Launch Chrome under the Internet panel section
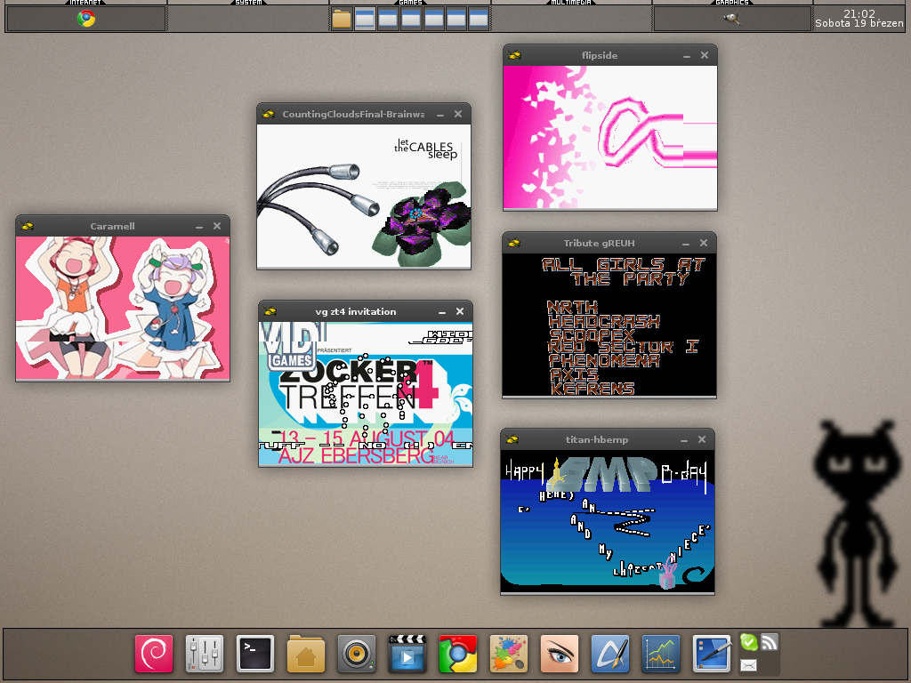 [86, 19]
